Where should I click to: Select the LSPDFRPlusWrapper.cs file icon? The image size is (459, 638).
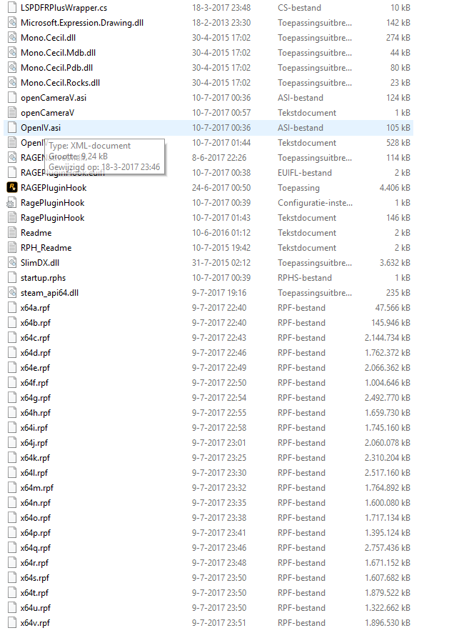coord(12,8)
